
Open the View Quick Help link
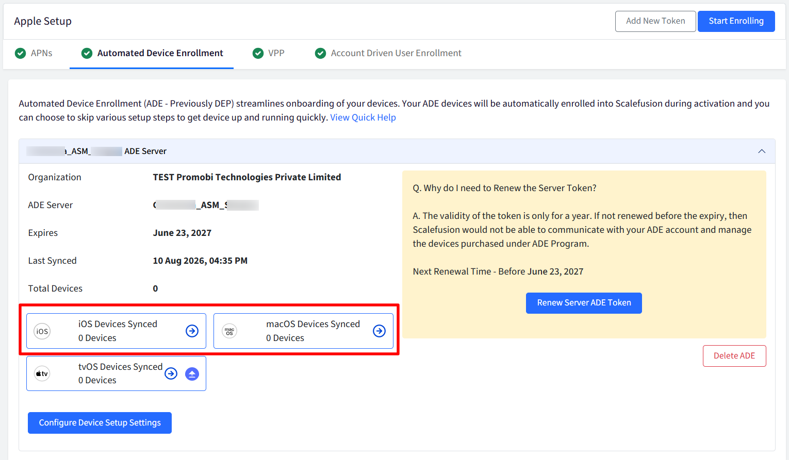[x=363, y=117]
